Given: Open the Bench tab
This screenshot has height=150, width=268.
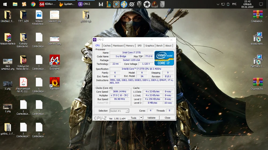Looking at the screenshot, I should point(159,46).
